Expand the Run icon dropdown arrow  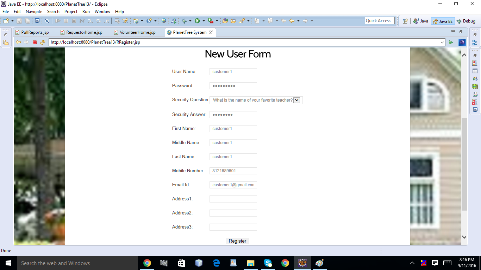pyautogui.click(x=204, y=21)
